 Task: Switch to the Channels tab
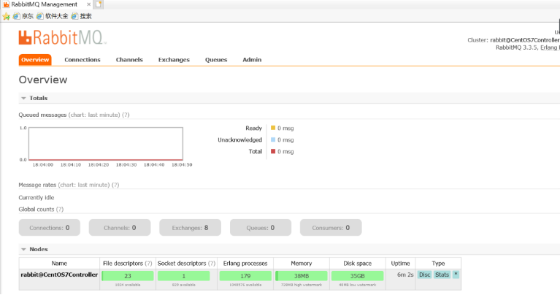[129, 60]
